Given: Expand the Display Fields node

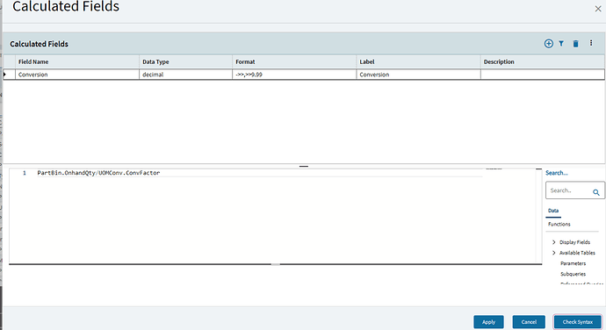Looking at the screenshot, I should click(x=554, y=242).
